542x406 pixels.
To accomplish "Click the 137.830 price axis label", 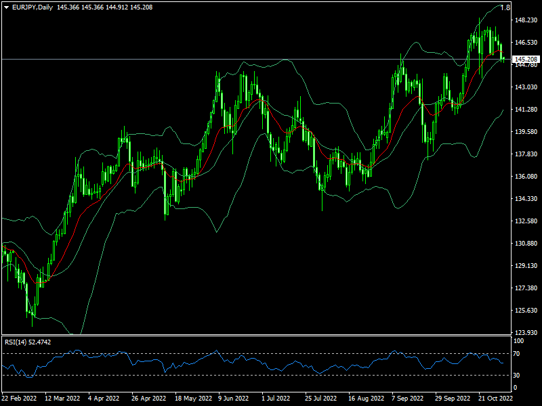I will pos(526,154).
